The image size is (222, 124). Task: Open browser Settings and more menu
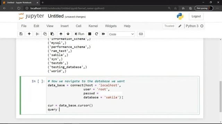(217, 8)
